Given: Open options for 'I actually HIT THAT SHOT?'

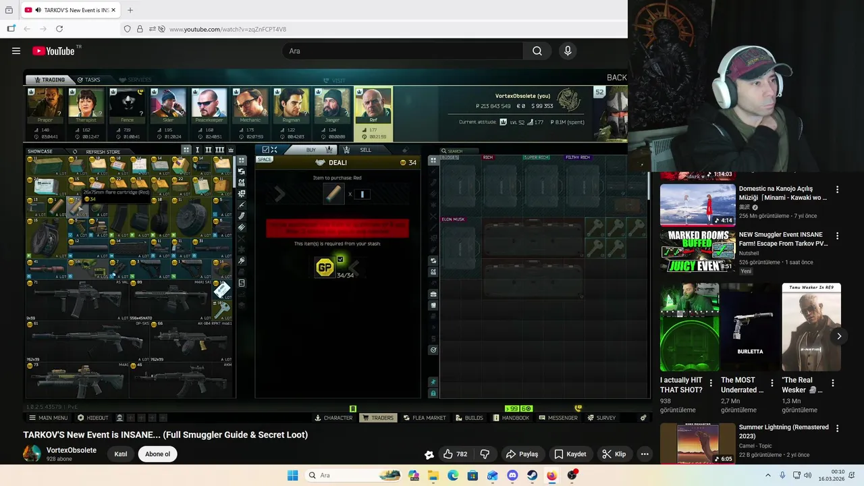Looking at the screenshot, I should (711, 383).
